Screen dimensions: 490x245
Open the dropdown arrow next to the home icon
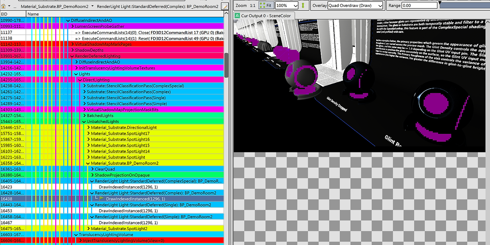(x=8, y=6)
